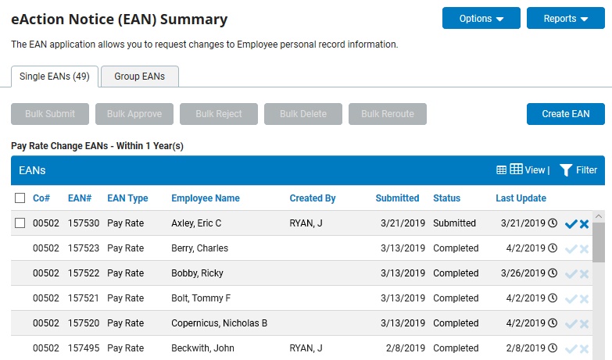Switch to the Group EANs tab

pyautogui.click(x=140, y=77)
